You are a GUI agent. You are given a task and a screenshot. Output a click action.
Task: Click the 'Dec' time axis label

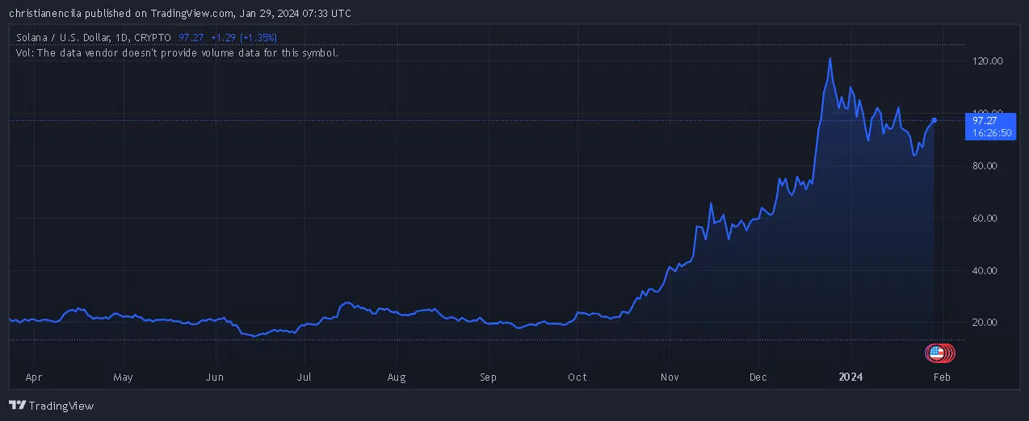(x=758, y=377)
